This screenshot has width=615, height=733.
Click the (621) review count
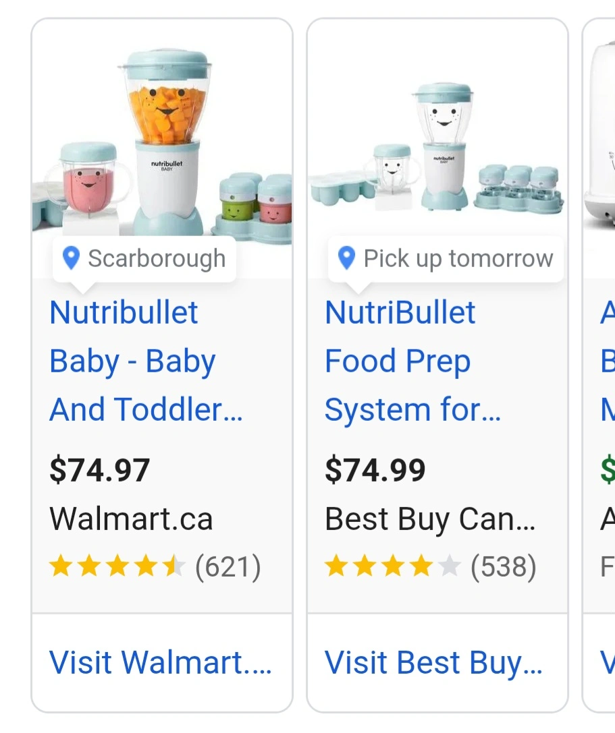click(x=228, y=567)
